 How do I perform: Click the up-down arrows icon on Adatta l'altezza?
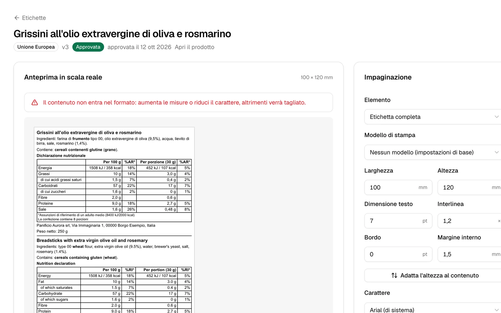(394, 275)
